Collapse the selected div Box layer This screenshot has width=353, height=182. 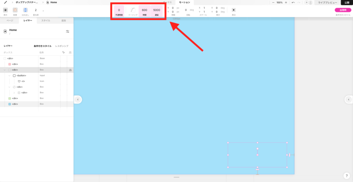point(4,70)
